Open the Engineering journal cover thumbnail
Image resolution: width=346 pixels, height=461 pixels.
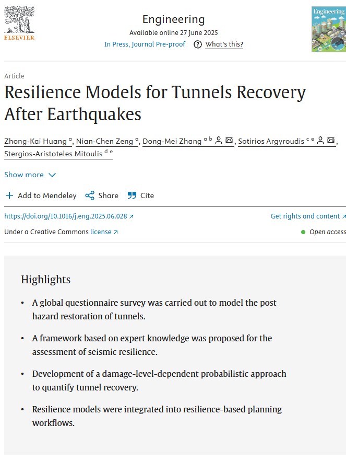328,29
